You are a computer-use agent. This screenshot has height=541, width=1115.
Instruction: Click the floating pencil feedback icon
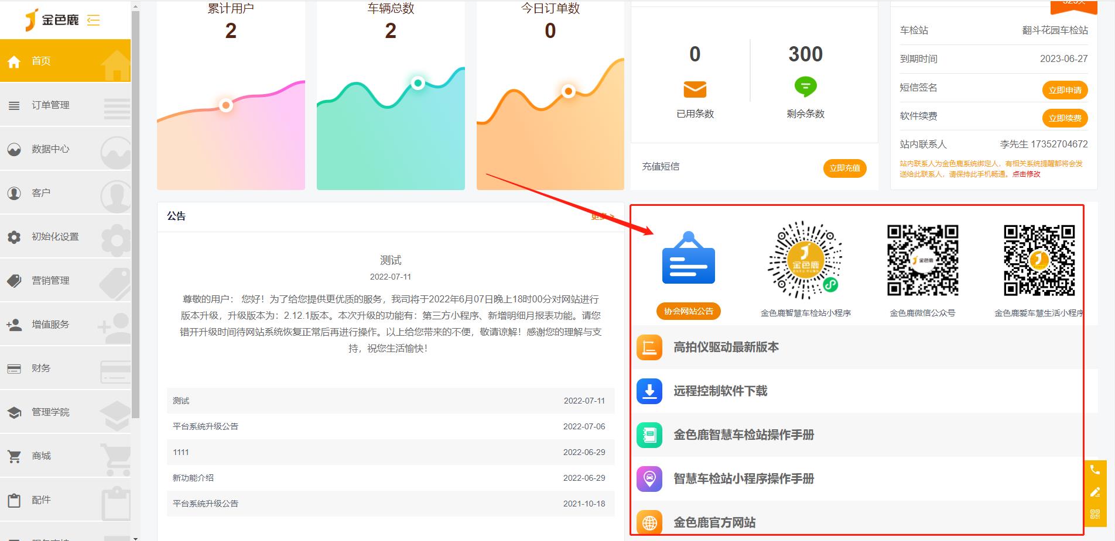click(x=1095, y=492)
